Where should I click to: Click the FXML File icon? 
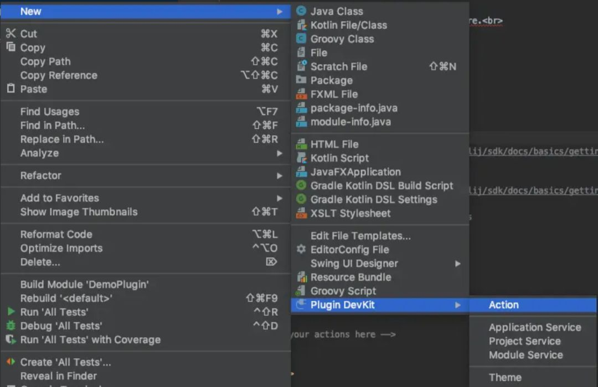(x=301, y=94)
